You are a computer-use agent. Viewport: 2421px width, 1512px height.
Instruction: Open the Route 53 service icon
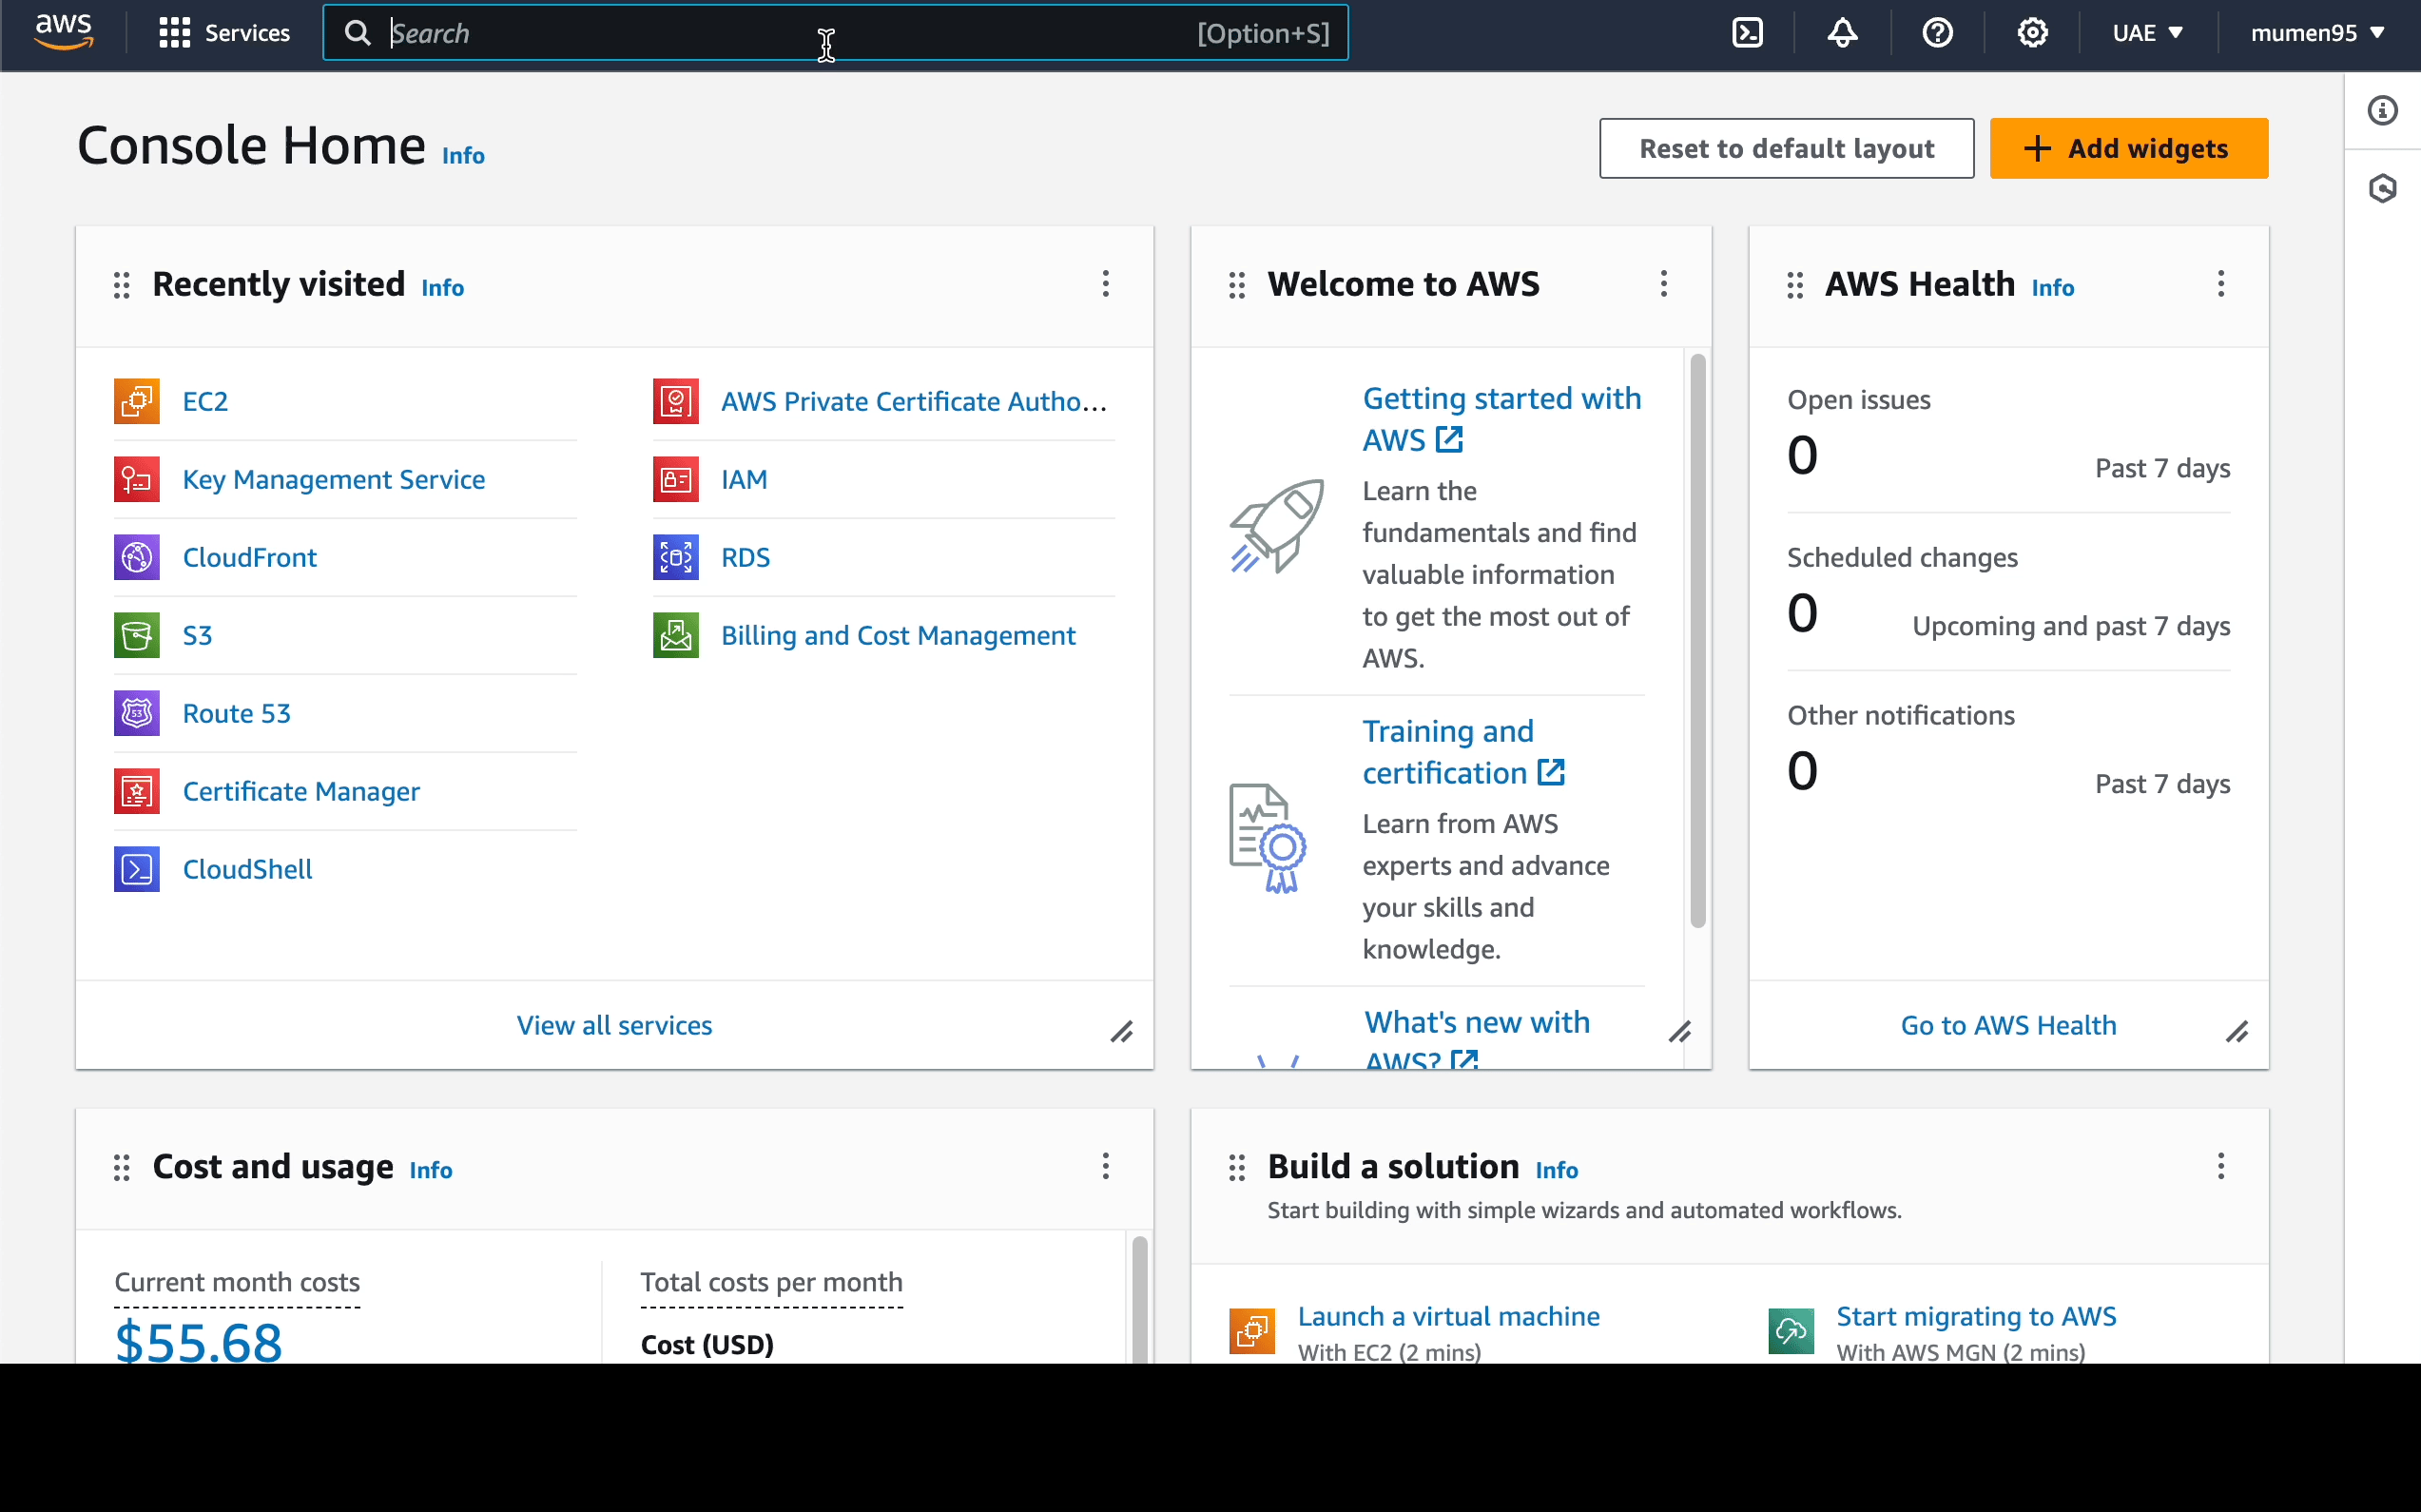[x=138, y=712]
